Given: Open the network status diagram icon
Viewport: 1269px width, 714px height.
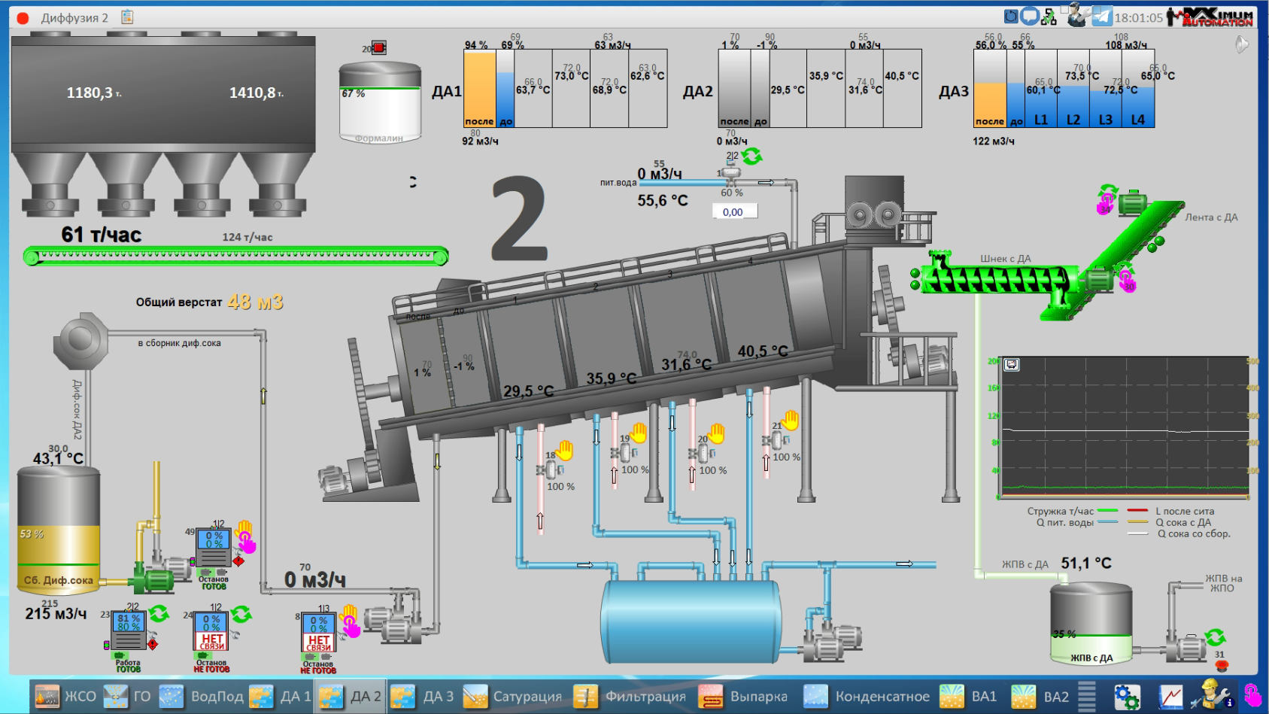Looking at the screenshot, I should (1049, 17).
